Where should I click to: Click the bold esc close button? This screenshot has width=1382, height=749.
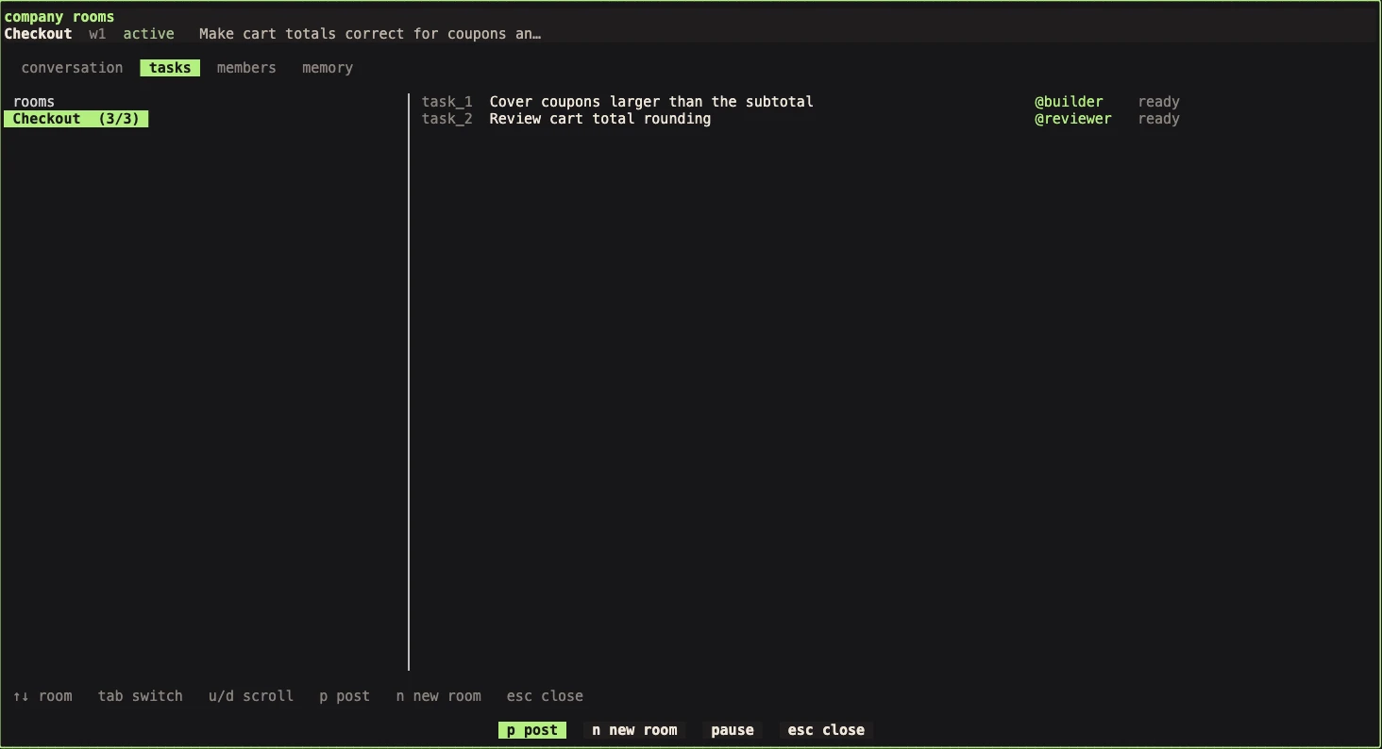pos(826,730)
